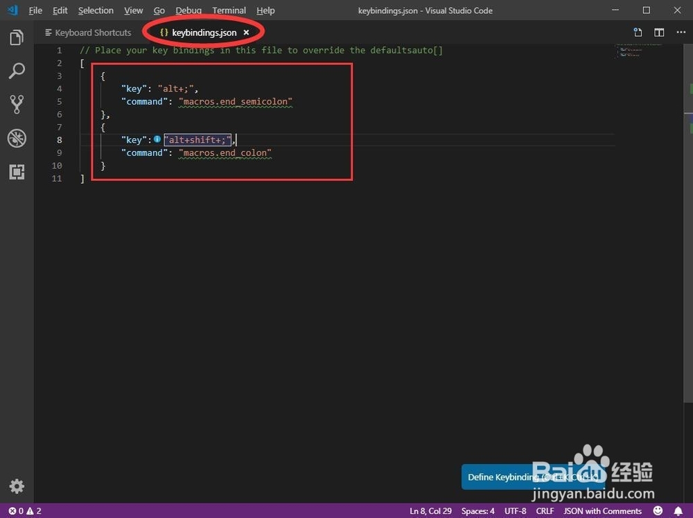The image size is (693, 518).
Task: Change line ending via CRLF item
Action: pos(545,511)
